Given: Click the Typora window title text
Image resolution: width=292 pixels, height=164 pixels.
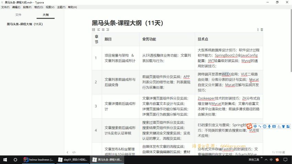Looking at the screenshot, I should [24, 2].
